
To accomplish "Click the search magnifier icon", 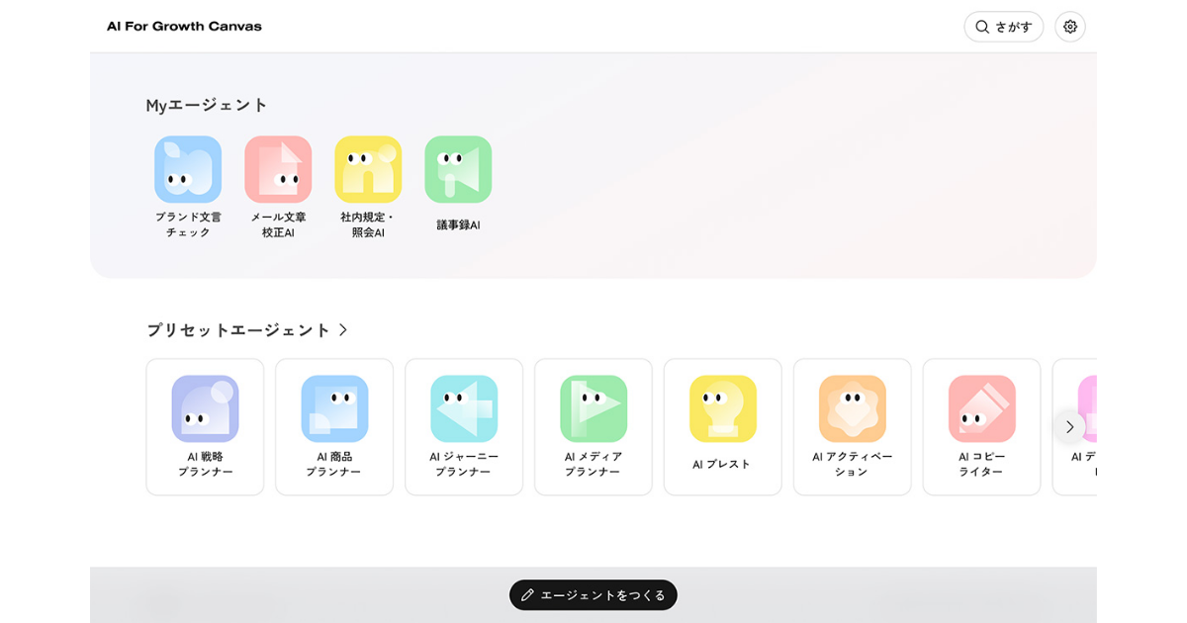I will coord(980,27).
